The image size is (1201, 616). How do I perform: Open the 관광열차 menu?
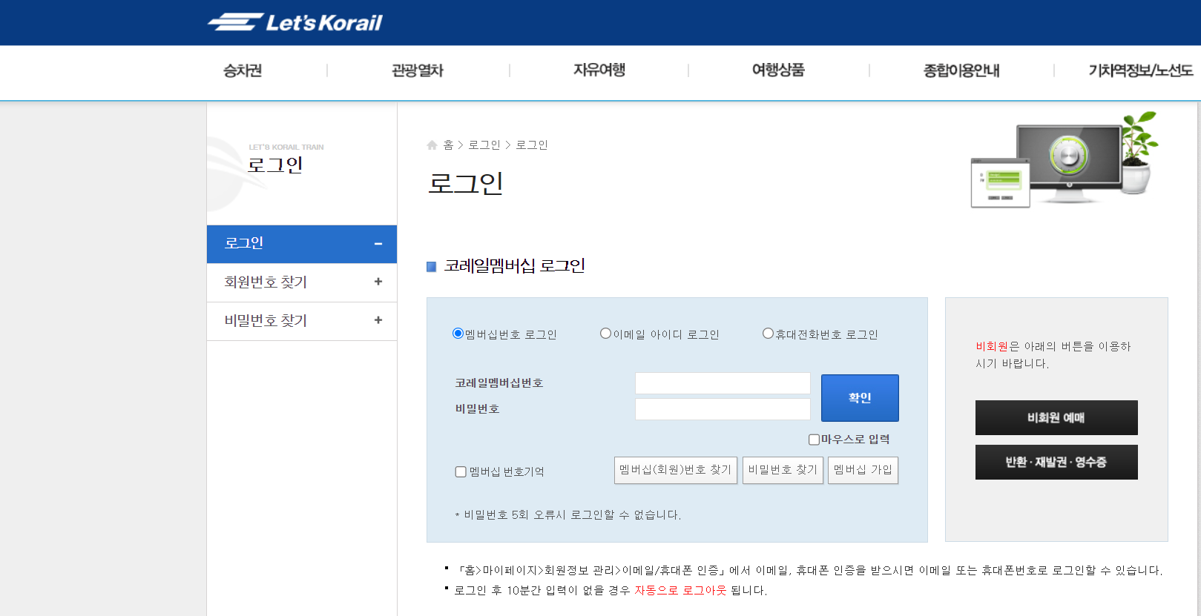pyautogui.click(x=418, y=70)
